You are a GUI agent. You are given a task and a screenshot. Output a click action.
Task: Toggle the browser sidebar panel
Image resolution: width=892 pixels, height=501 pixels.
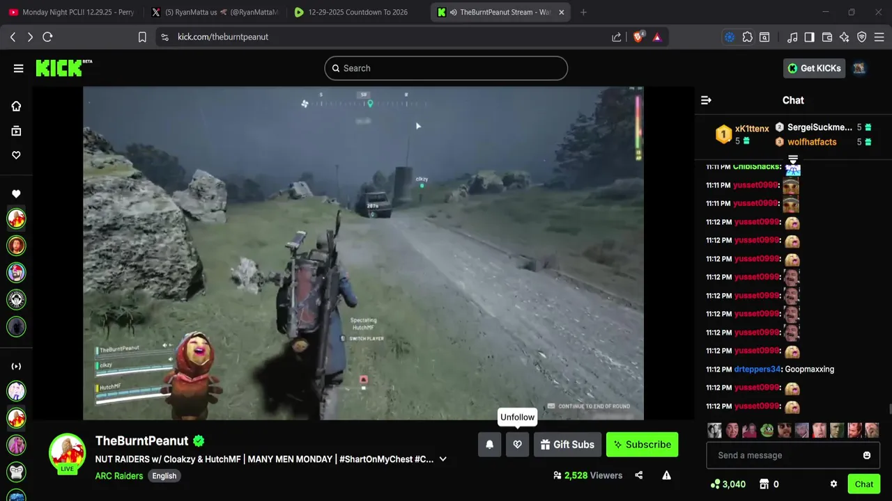click(x=809, y=37)
